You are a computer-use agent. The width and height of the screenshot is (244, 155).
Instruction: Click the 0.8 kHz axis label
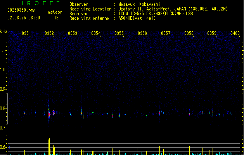[3, 108]
